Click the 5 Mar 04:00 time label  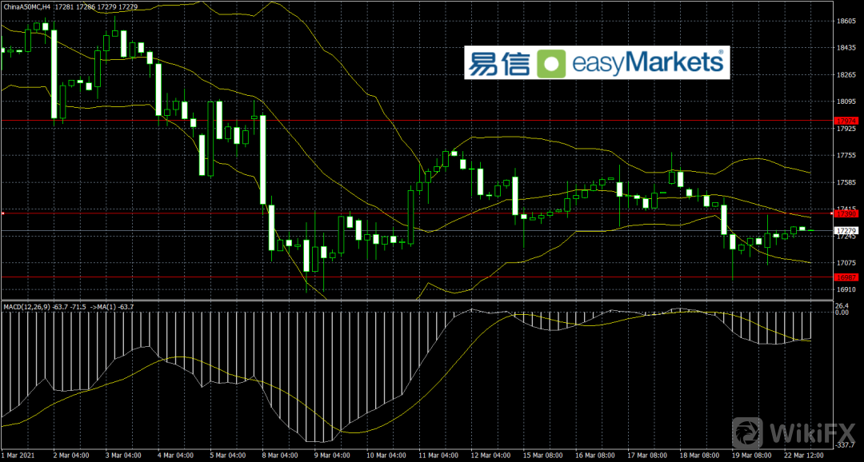click(x=228, y=456)
